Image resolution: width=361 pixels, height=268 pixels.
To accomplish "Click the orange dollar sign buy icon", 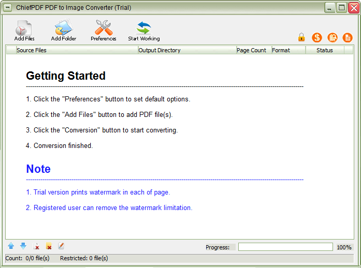I will (x=317, y=37).
